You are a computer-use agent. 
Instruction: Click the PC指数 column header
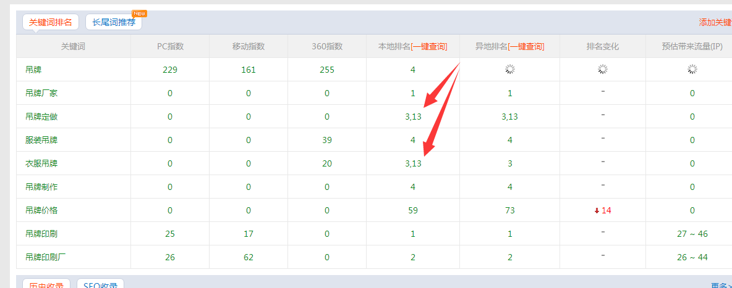(170, 46)
